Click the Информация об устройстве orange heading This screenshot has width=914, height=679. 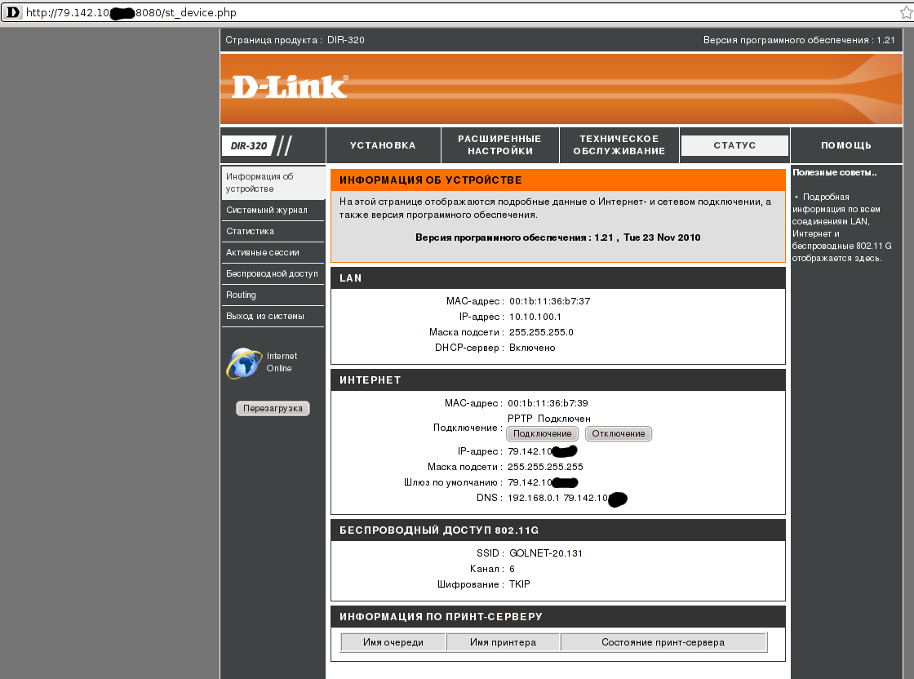558,180
